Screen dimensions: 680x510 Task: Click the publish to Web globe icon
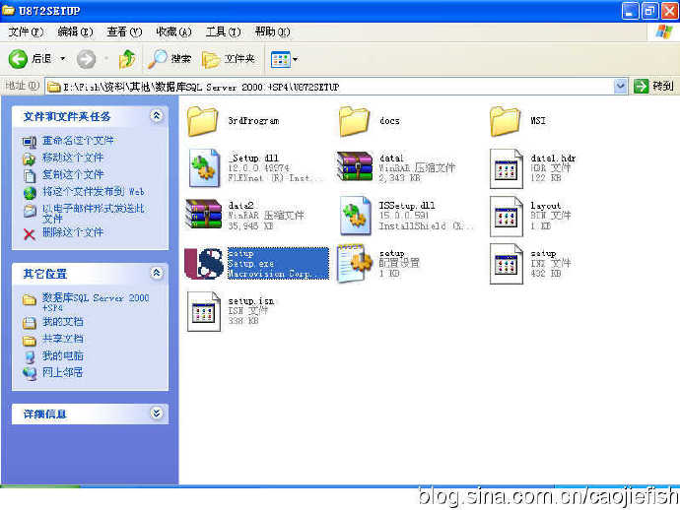point(30,193)
